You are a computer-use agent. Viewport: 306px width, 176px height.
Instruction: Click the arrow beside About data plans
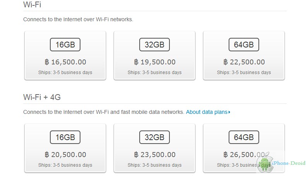click(x=229, y=112)
